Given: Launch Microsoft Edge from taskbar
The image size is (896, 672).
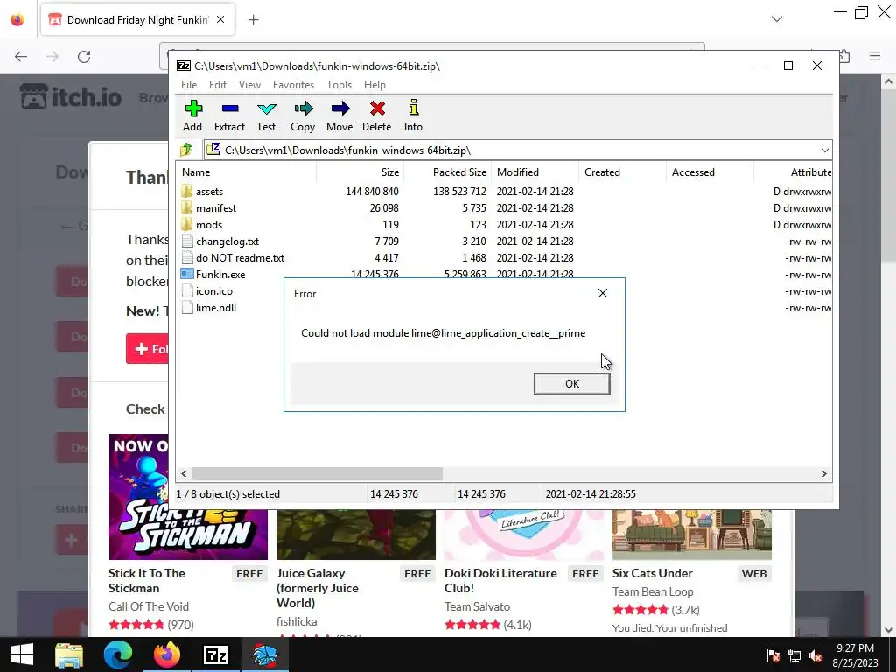Looking at the screenshot, I should (118, 654).
